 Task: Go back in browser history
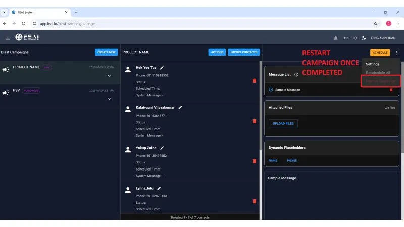(x=5, y=23)
